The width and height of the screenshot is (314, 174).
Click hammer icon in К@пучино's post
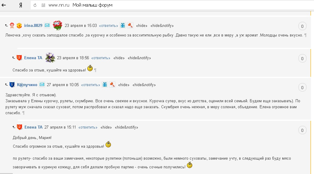(x=112, y=85)
